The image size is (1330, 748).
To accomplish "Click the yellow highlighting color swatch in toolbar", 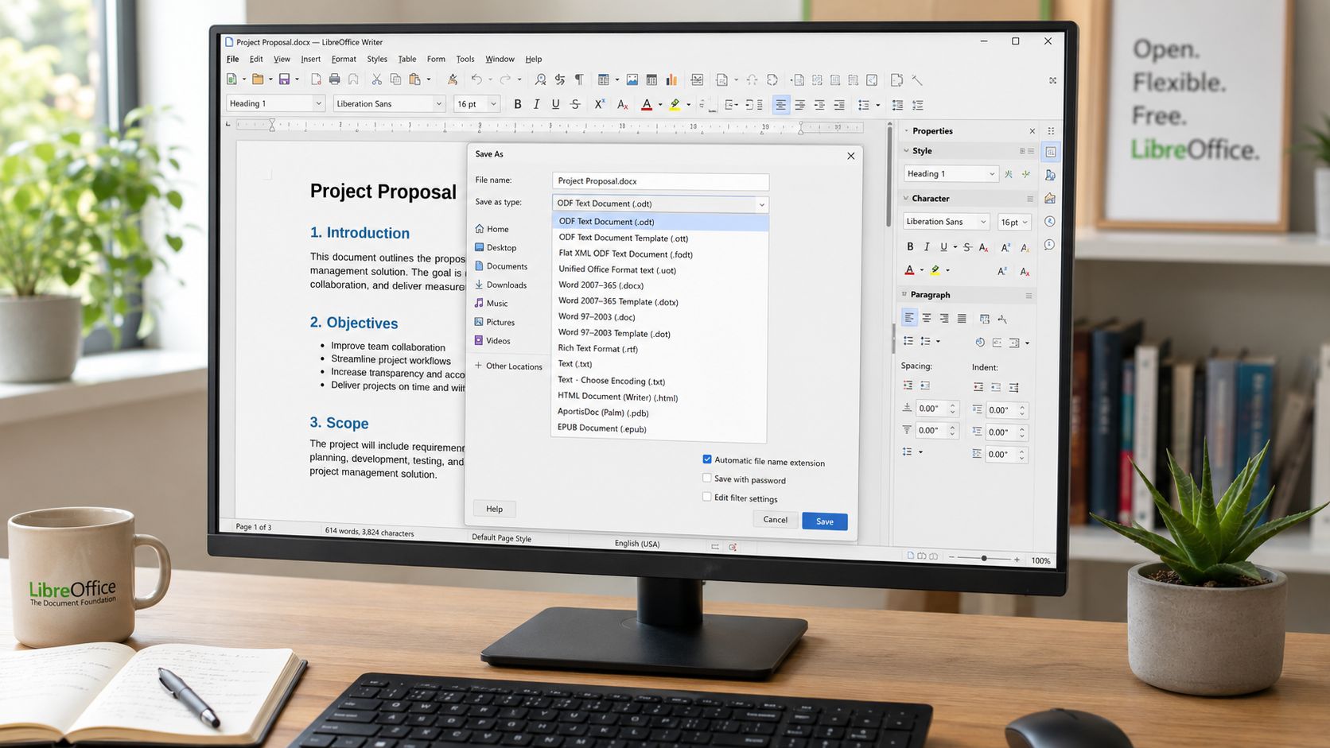I will click(x=675, y=105).
